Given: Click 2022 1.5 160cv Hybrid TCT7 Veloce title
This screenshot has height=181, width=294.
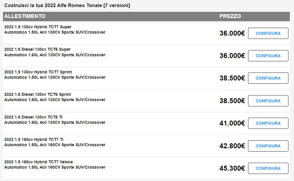Looking at the screenshot, I should 39,162.
